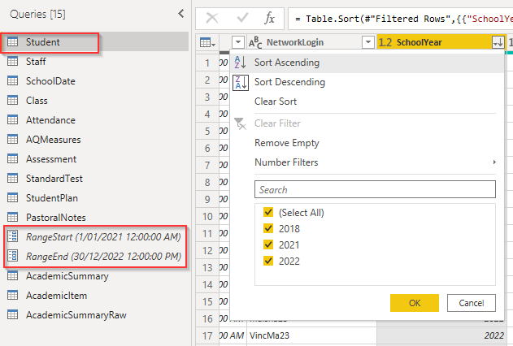This screenshot has height=346, width=513.
Task: Click the SchoolDate query table icon
Action: (13, 81)
